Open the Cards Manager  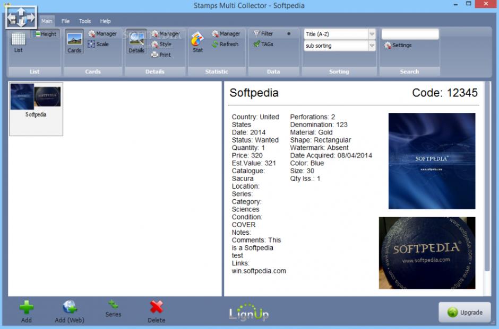[x=102, y=34]
